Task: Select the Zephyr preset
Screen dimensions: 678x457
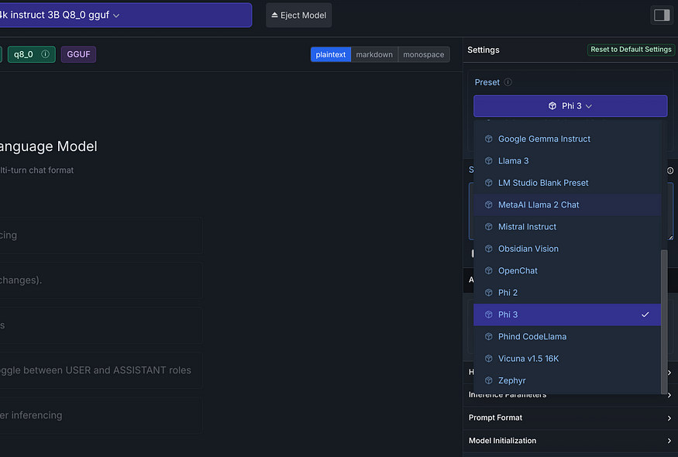Action: 567,381
